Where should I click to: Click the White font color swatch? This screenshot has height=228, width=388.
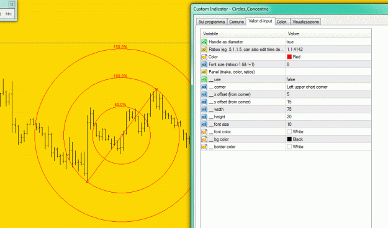289,132
